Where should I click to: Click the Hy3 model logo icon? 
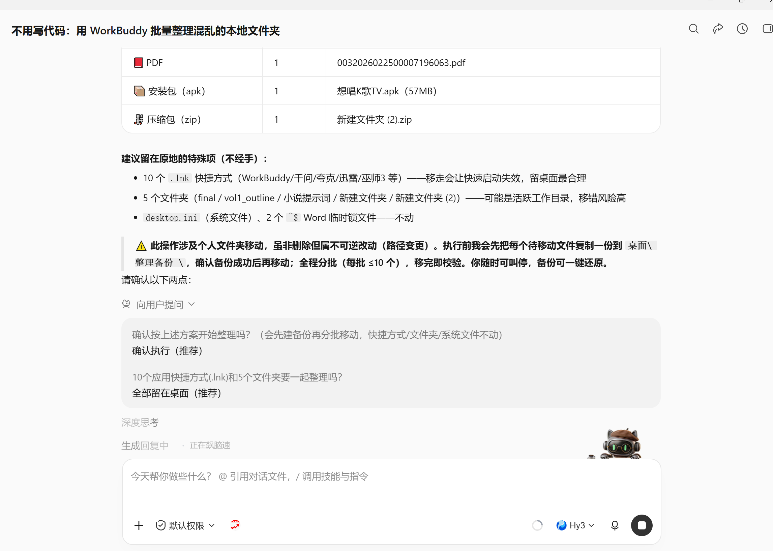pos(561,525)
